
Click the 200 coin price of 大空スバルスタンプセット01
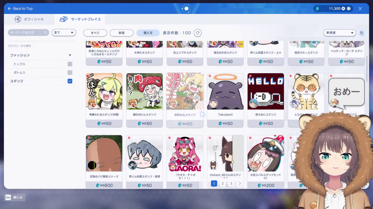point(266,185)
